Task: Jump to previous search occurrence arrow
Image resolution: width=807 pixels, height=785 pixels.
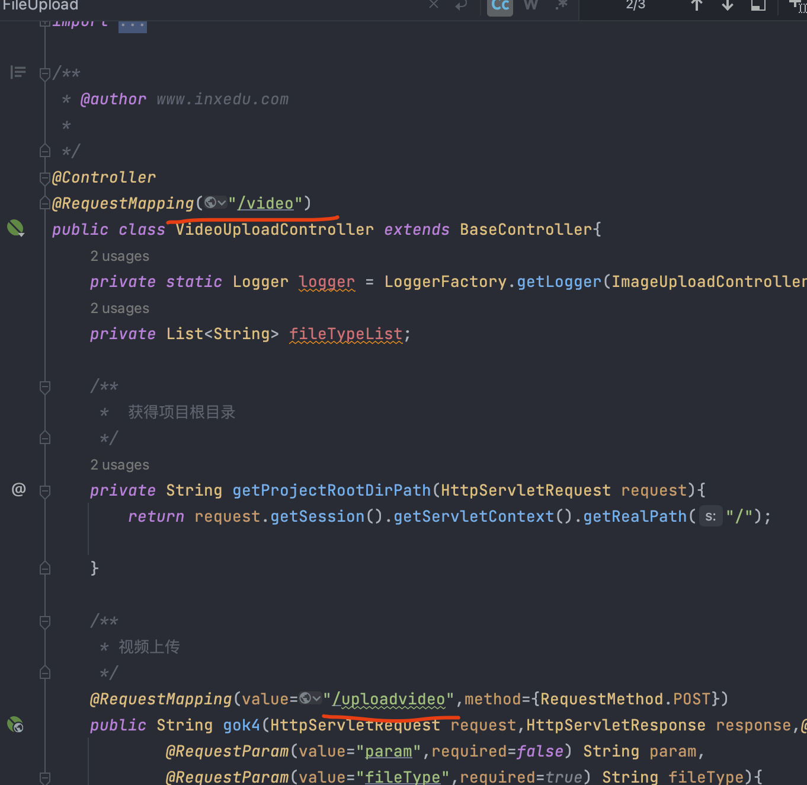Action: (x=697, y=6)
